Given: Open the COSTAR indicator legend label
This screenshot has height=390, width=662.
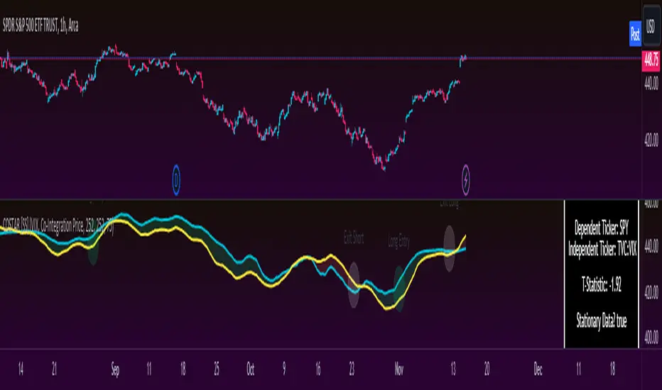Looking at the screenshot, I should [x=58, y=227].
